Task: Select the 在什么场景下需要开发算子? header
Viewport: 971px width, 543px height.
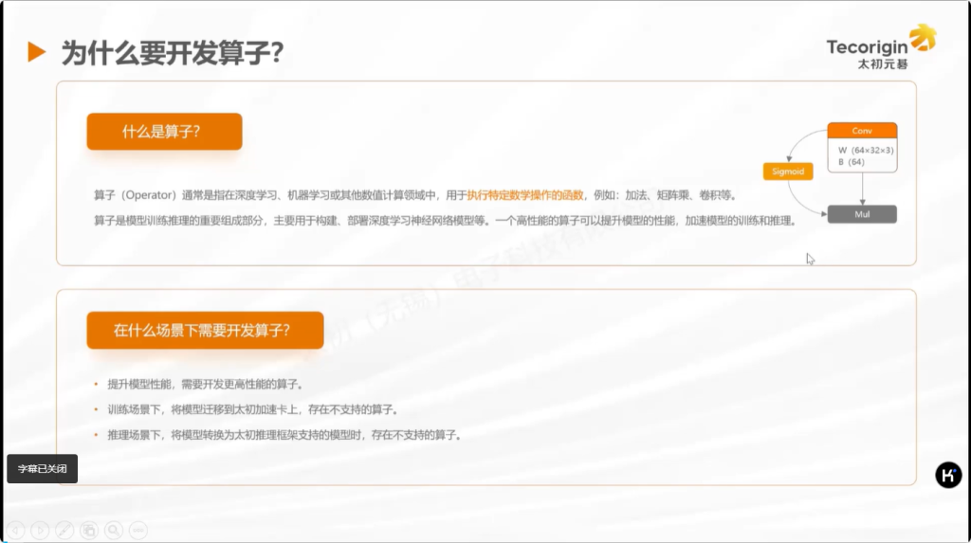Action: click(205, 330)
